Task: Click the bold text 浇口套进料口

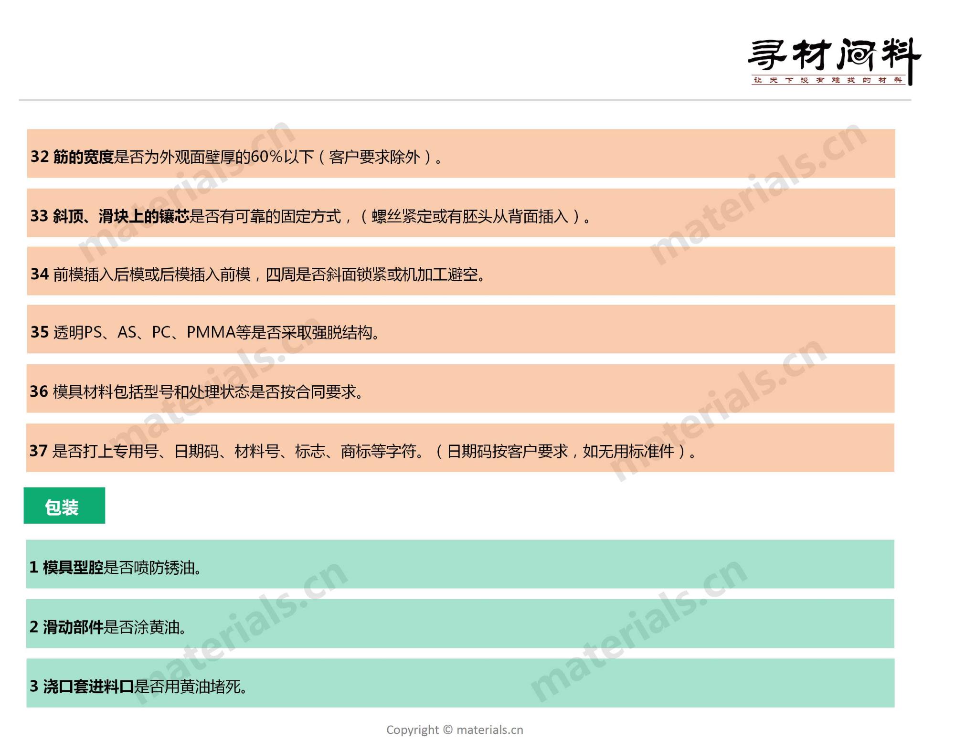Action: click(88, 686)
